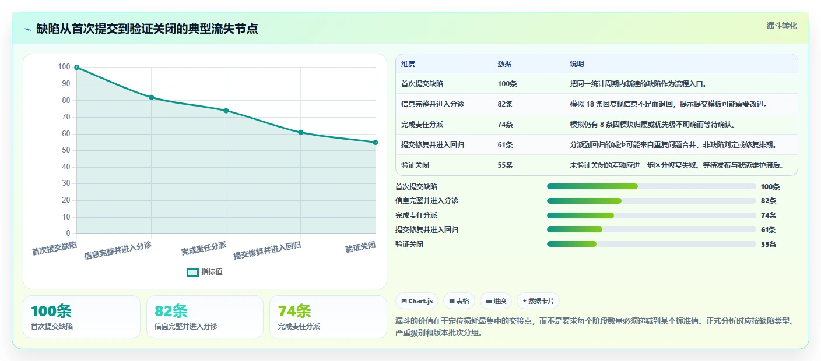
Task: Select the 表格 tag chip
Action: pos(459,301)
